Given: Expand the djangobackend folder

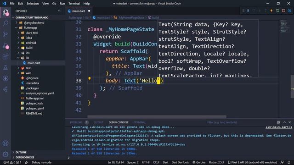Looking at the screenshot, I should (x=34, y=22).
